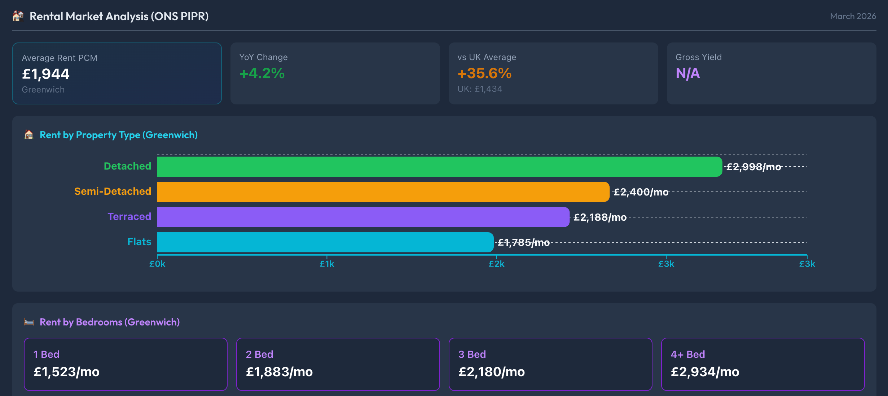Click the Average Rent PCM label
Screen dimensions: 888x396
(x=60, y=58)
